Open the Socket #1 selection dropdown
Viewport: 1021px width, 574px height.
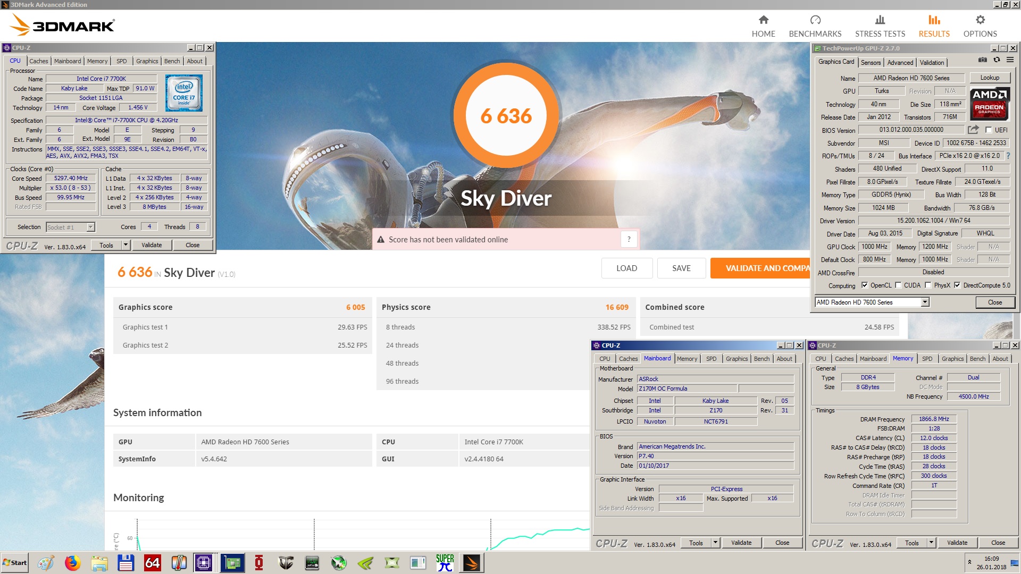[x=90, y=227]
